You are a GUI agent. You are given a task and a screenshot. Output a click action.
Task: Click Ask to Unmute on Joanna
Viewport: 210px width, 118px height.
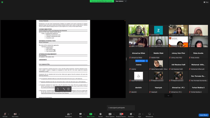pos(140,61)
